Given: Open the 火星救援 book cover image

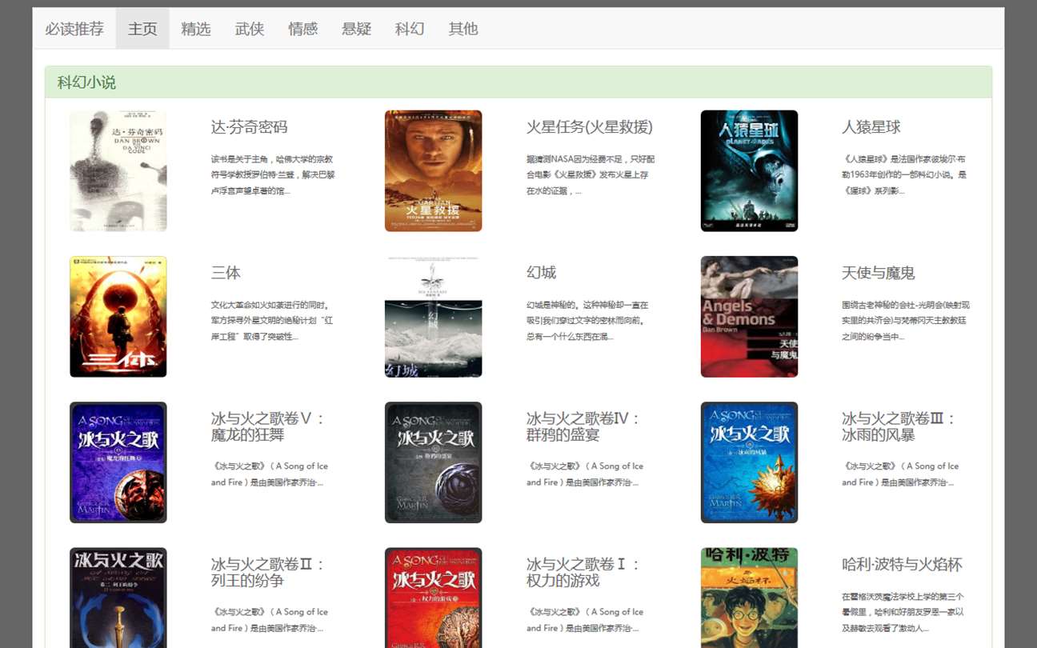Looking at the screenshot, I should click(x=434, y=171).
